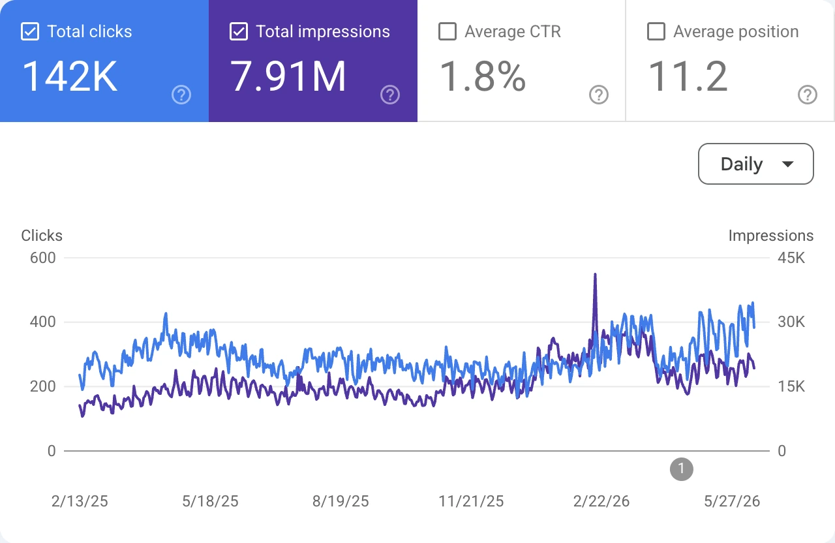Click the 200 clicks axis value
Viewport: 835px width, 543px height.
[x=43, y=386]
